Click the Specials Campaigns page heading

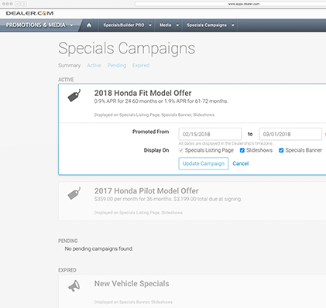(x=127, y=48)
